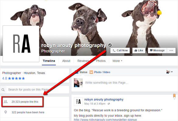Click the public globe audience icon

109,104
